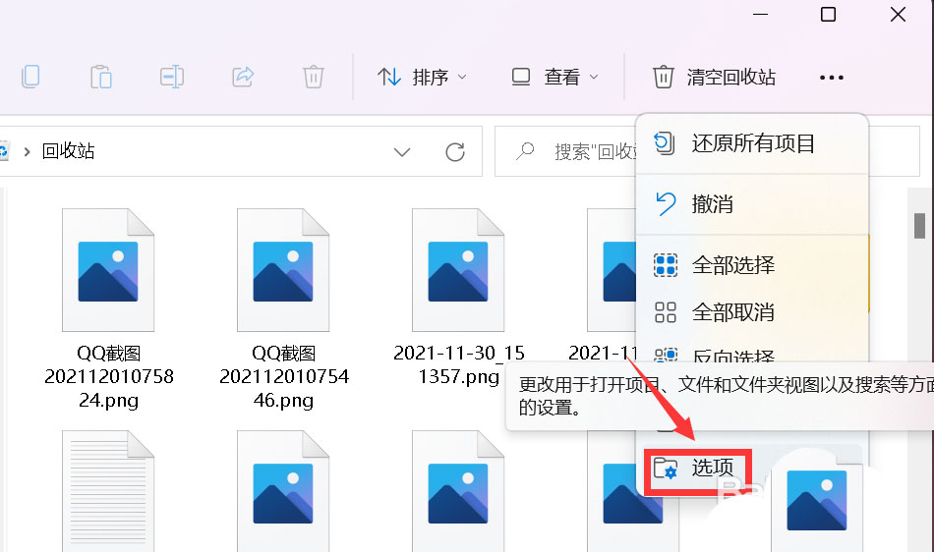Select the text document file thumbnail

[x=108, y=491]
